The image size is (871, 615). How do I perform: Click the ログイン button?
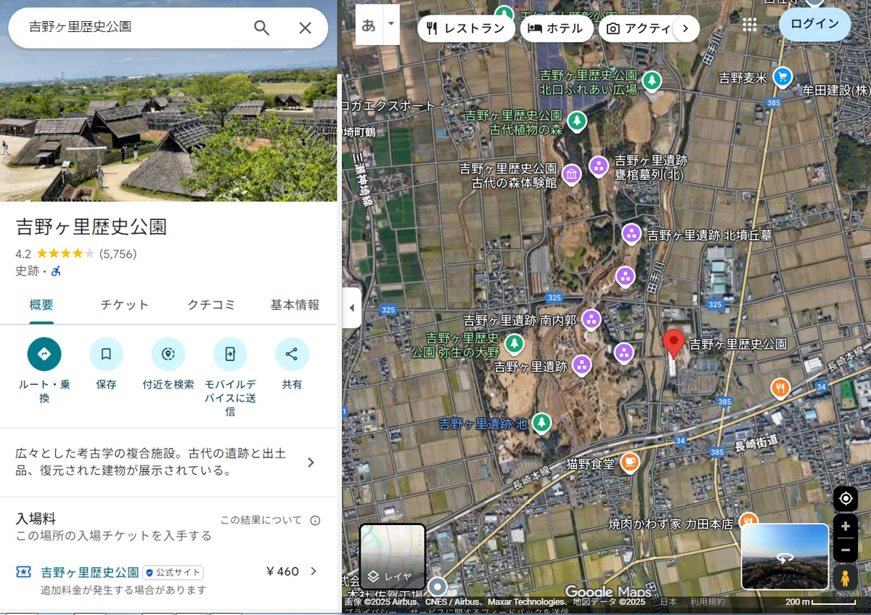pyautogui.click(x=814, y=24)
